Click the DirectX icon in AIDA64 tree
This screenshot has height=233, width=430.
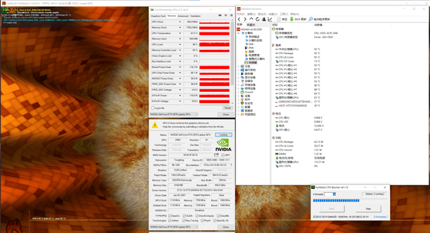pyautogui.click(x=242, y=92)
